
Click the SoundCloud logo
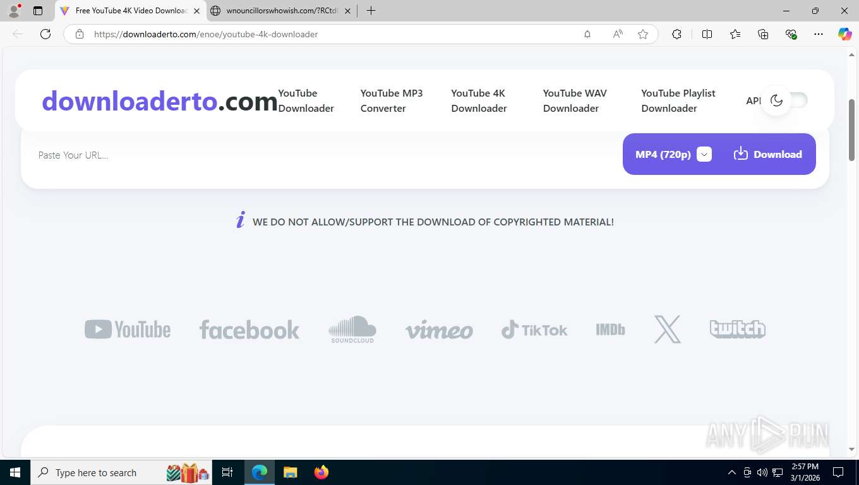pyautogui.click(x=352, y=330)
